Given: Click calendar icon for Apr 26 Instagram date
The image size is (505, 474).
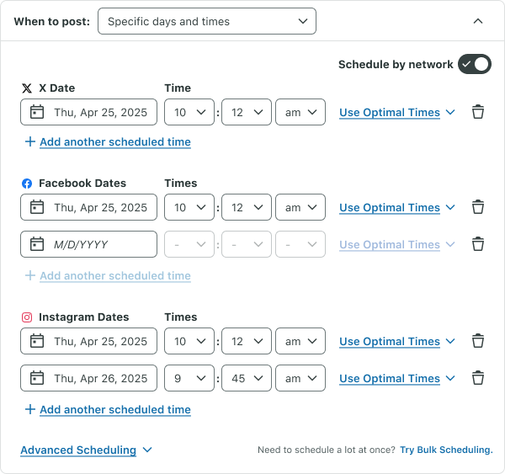Looking at the screenshot, I should [x=37, y=378].
